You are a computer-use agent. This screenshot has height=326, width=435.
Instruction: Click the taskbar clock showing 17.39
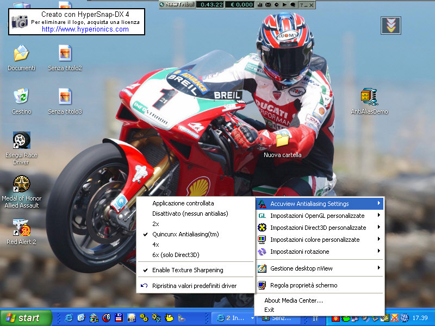420,318
